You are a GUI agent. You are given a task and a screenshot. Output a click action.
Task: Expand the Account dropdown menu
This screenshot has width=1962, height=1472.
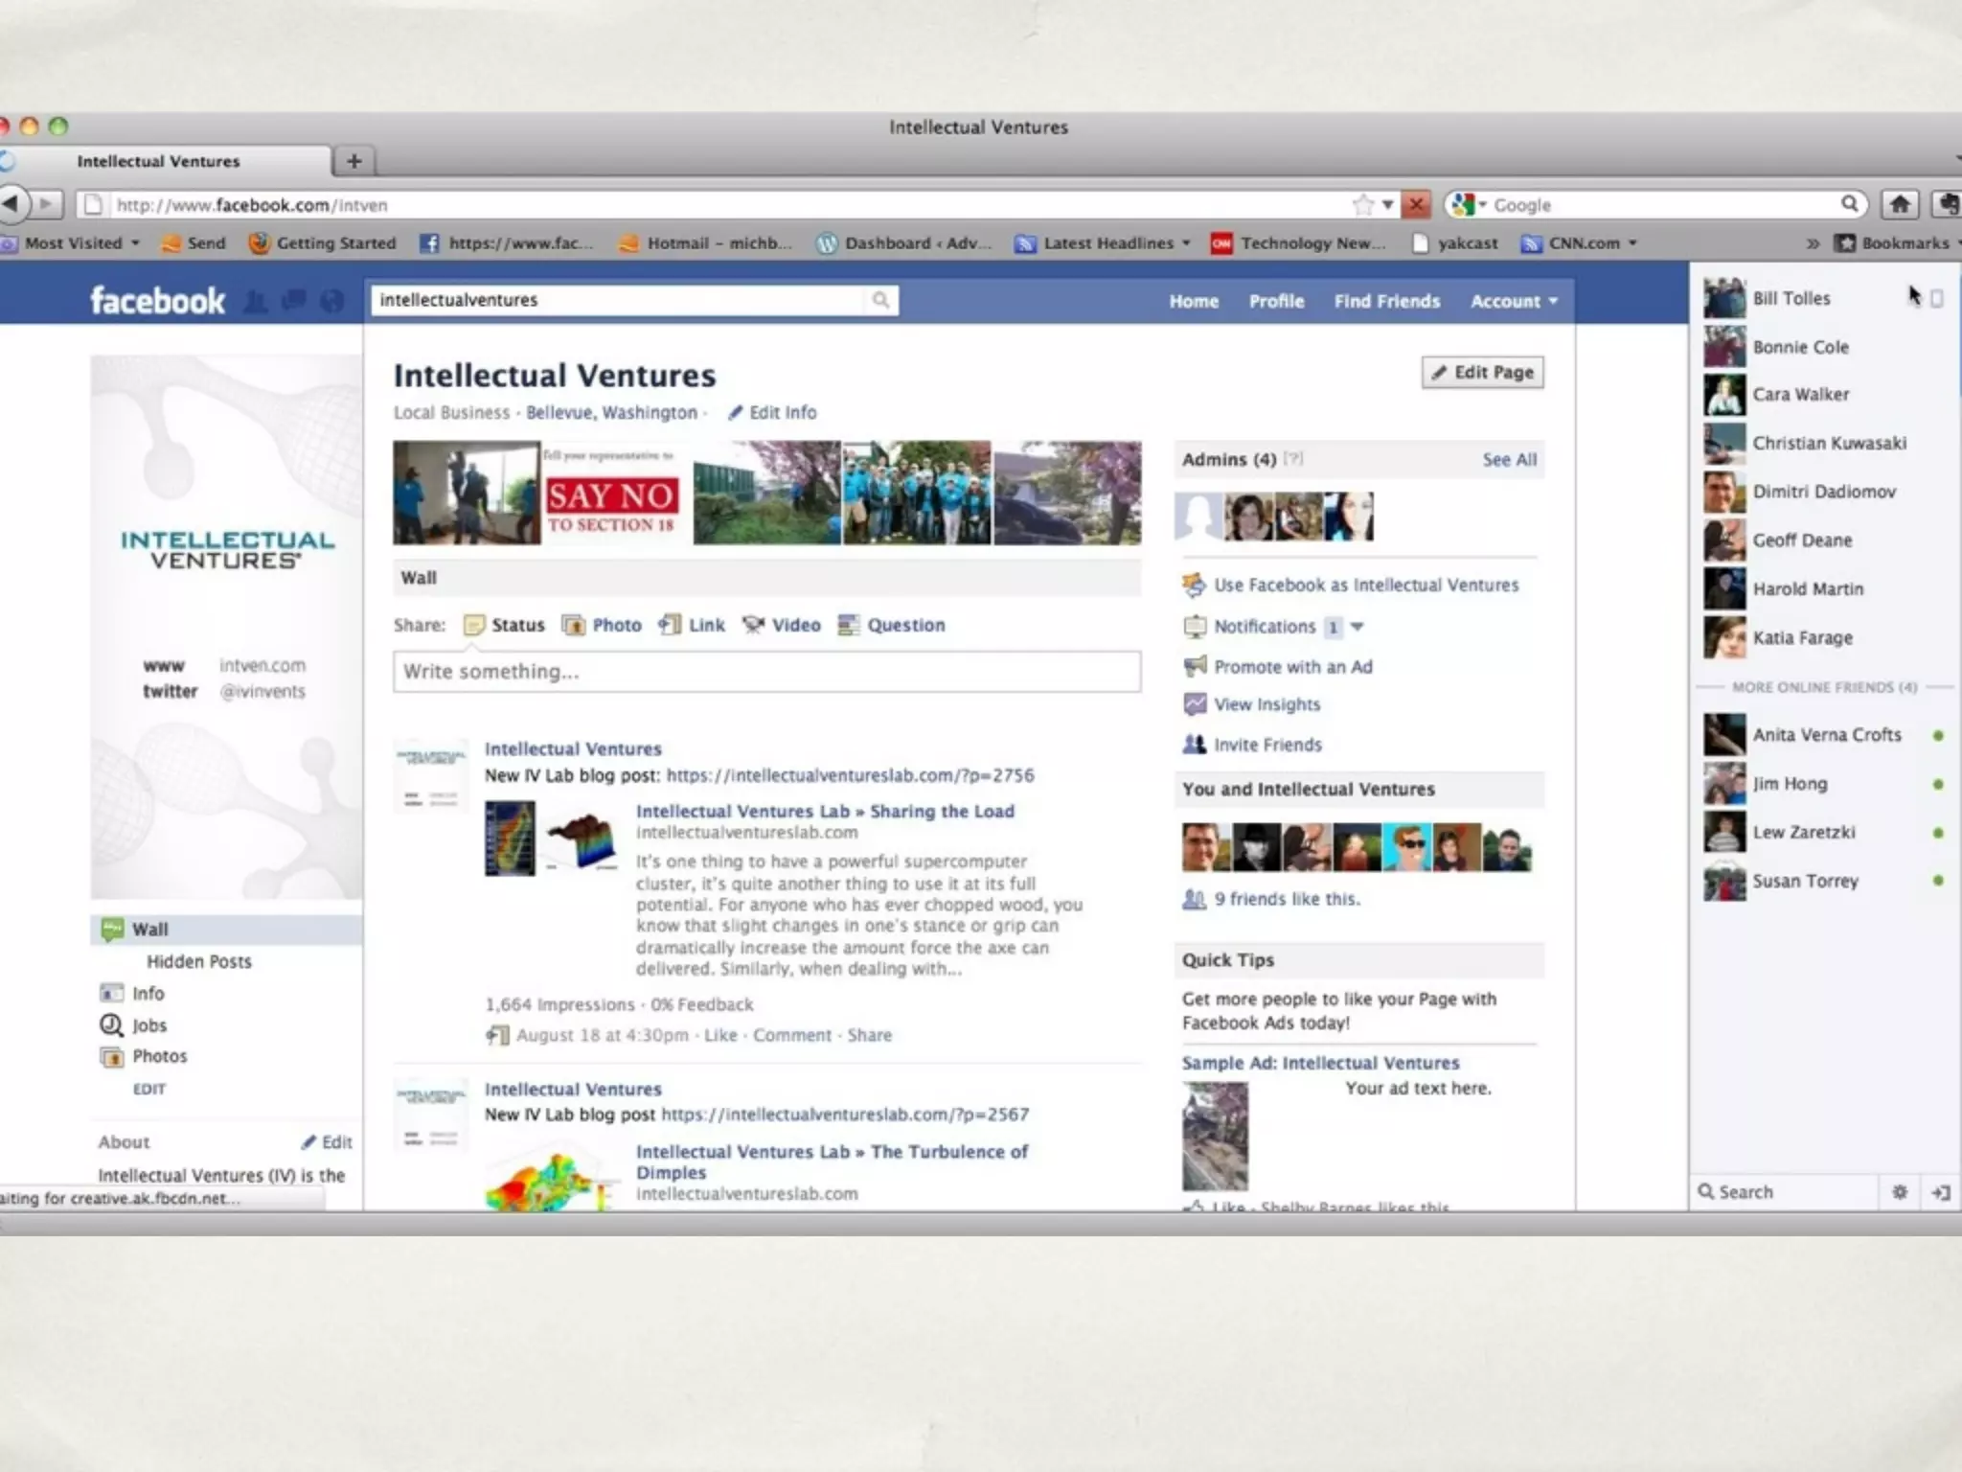[x=1514, y=301]
